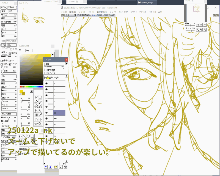This screenshot has height=176, width=220.
Task: Select the rectangular marquee selection tool
Action: point(40,97)
